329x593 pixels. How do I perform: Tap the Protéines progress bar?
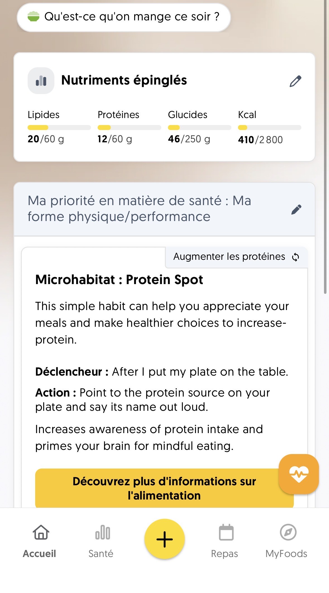click(x=129, y=128)
